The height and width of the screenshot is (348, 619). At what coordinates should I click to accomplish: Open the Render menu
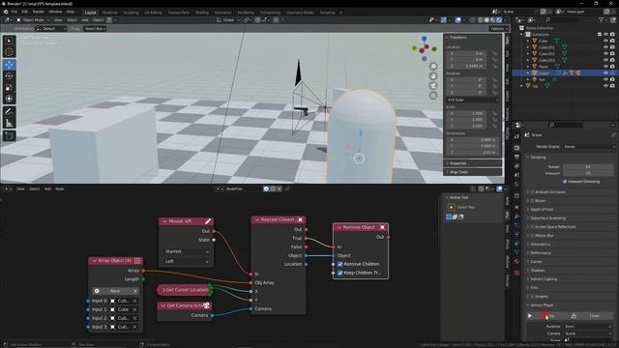pos(39,12)
